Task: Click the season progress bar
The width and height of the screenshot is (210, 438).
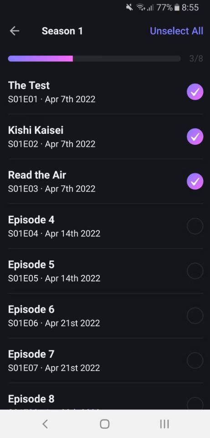Action: (94, 58)
